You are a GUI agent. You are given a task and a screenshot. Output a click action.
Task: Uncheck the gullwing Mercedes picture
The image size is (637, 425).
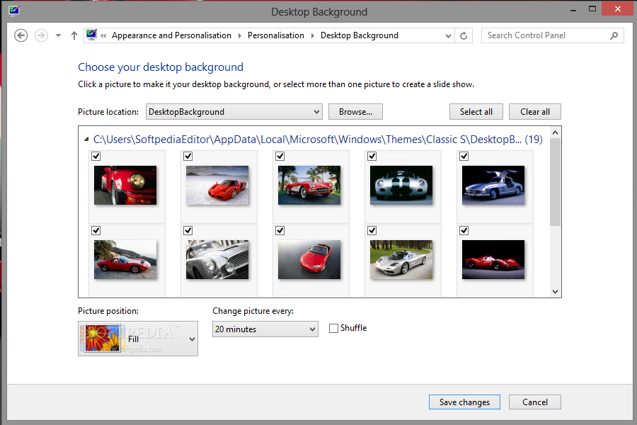tap(464, 156)
